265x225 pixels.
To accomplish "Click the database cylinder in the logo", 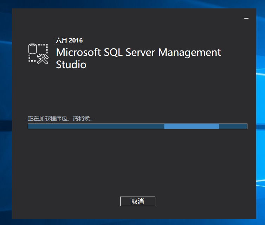I will pos(33,48).
